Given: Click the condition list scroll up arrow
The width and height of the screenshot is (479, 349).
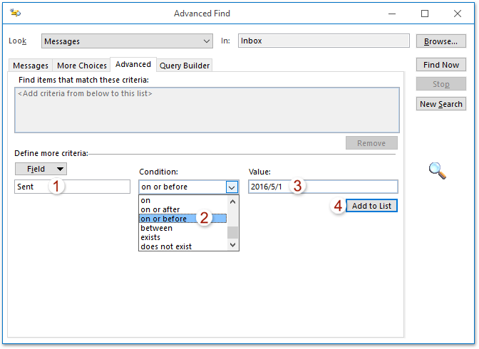Looking at the screenshot, I should click(233, 202).
